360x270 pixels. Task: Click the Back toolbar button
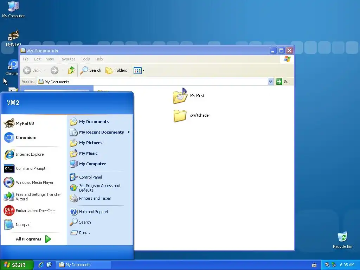click(32, 70)
